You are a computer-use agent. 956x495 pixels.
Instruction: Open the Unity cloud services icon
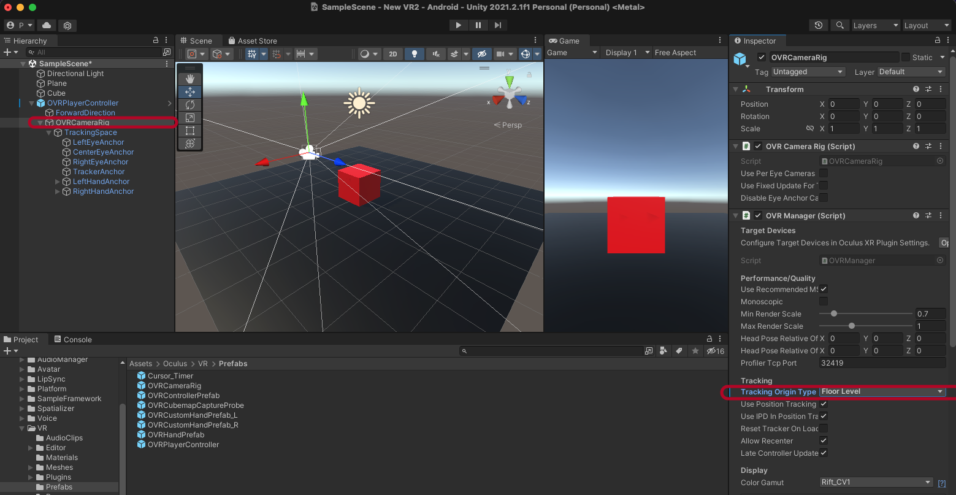point(47,25)
